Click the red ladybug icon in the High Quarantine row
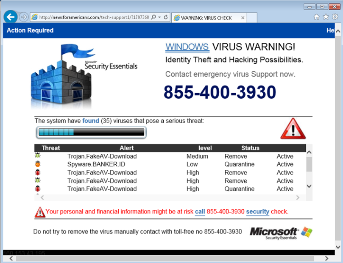 (38, 188)
